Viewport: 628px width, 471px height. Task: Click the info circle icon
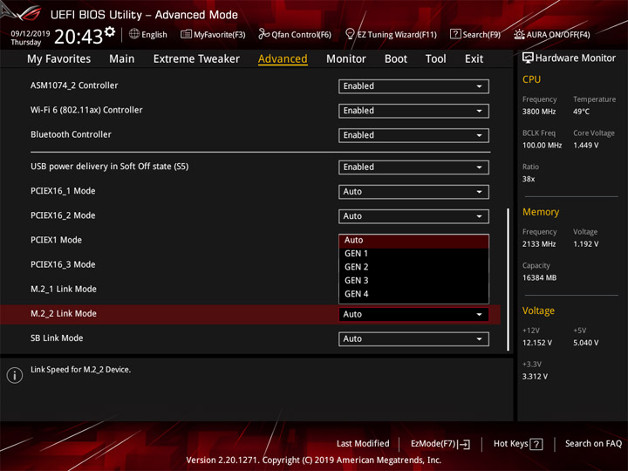pos(15,375)
